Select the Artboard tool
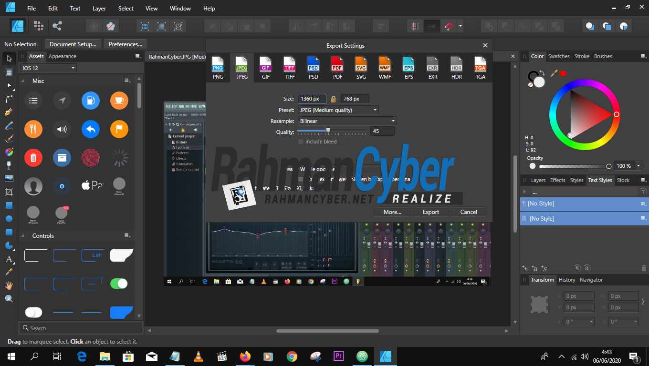Screen dimensions: 649x366 [9, 72]
